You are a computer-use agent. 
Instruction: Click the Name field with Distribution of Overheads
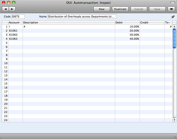82,16
